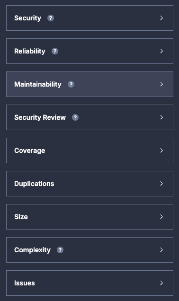The height and width of the screenshot is (301, 179).
Task: Select the Duplications label text
Action: click(34, 184)
